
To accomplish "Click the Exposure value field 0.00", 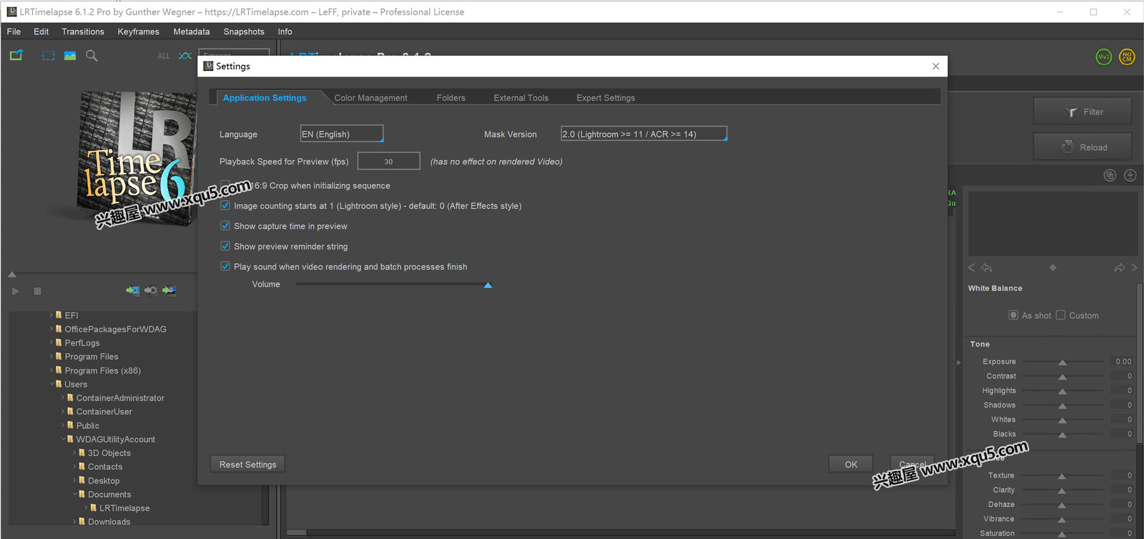I will (x=1123, y=362).
